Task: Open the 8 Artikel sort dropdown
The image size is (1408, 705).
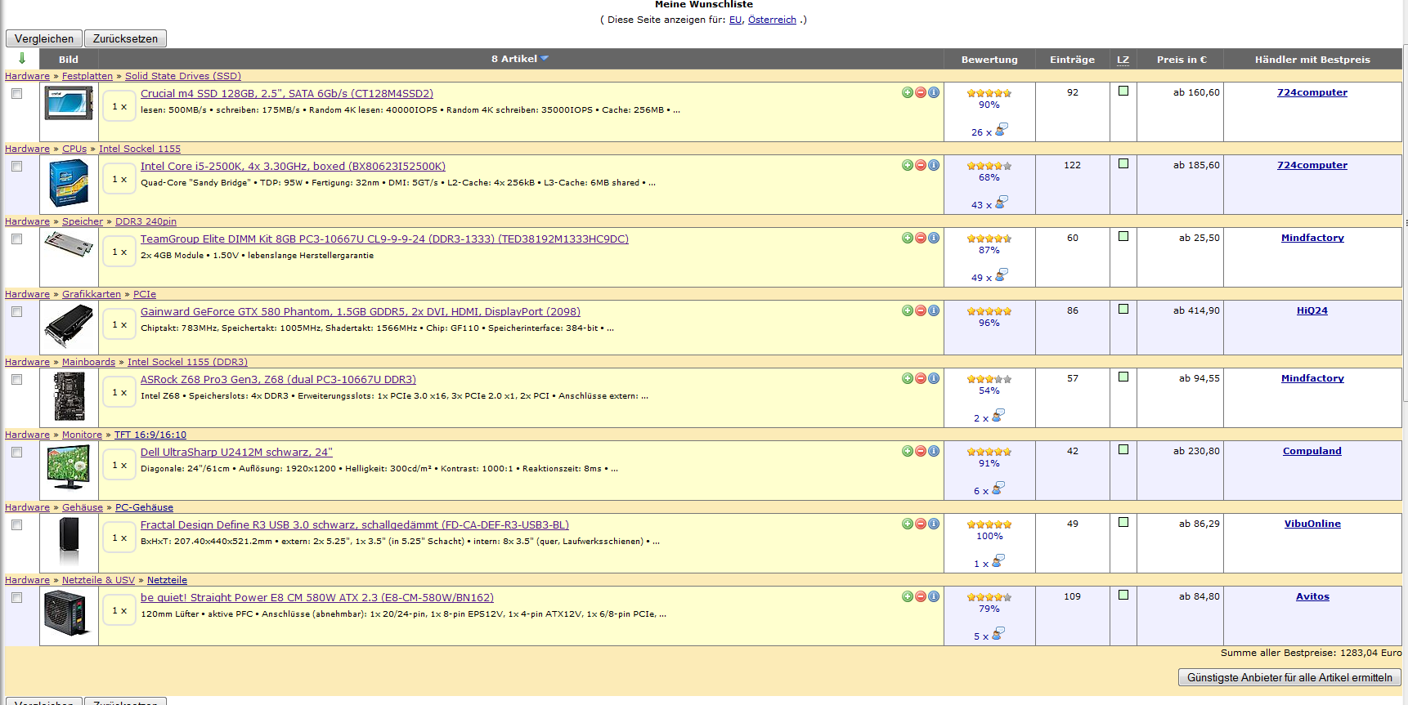Action: pyautogui.click(x=520, y=59)
